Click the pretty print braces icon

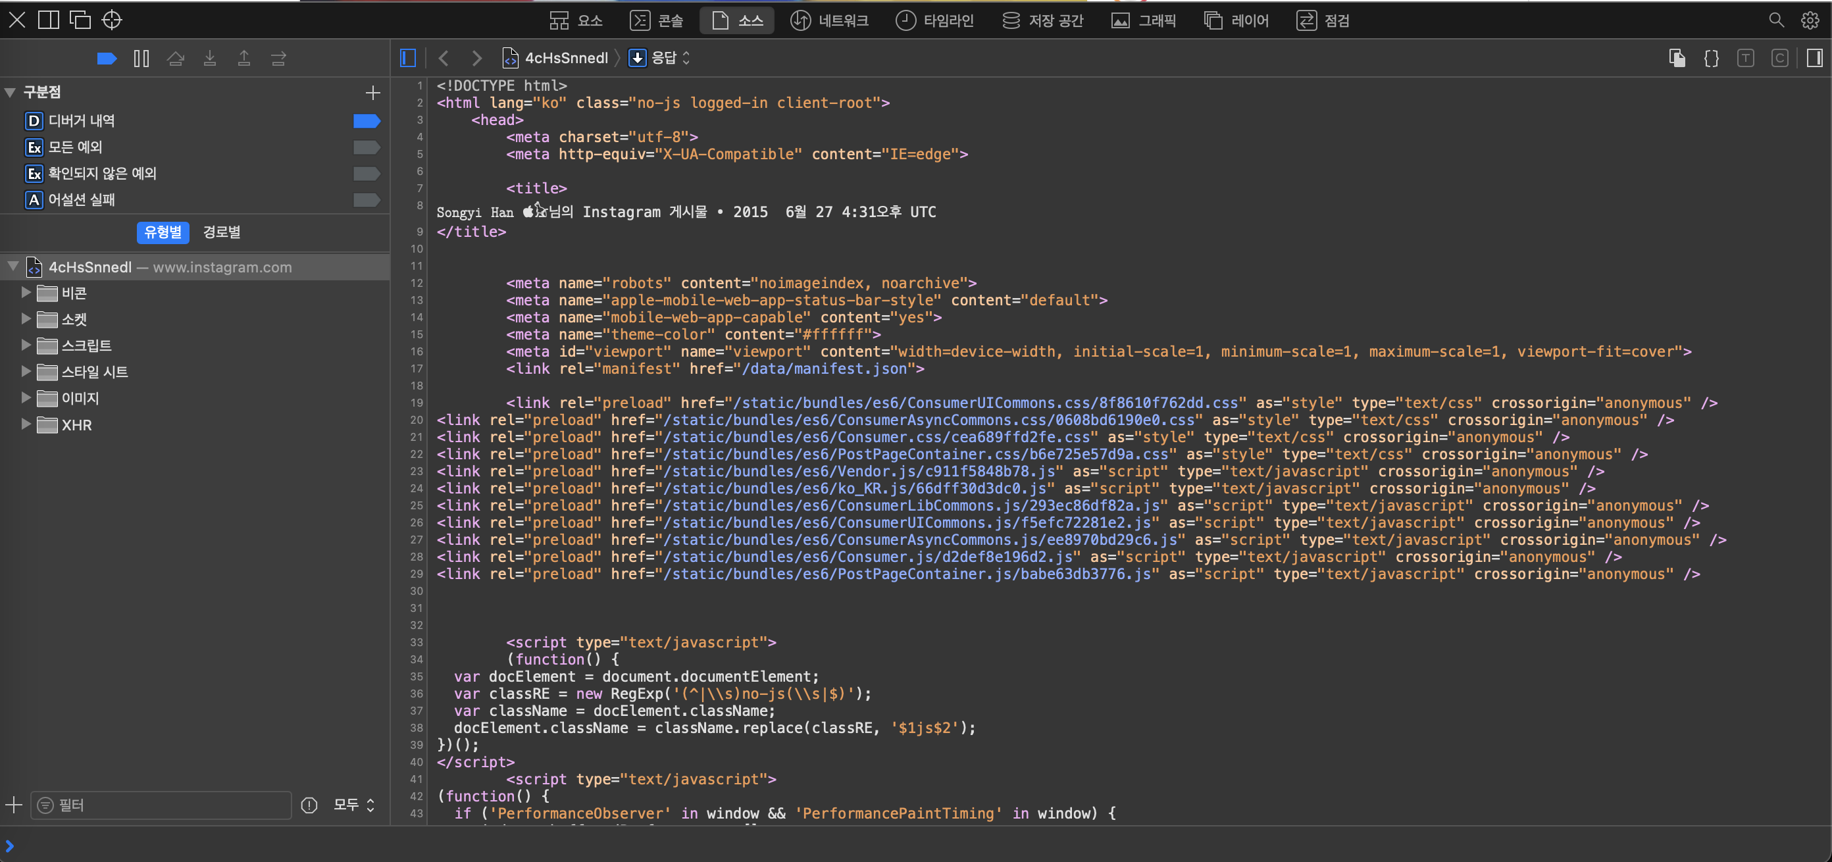pyautogui.click(x=1711, y=59)
